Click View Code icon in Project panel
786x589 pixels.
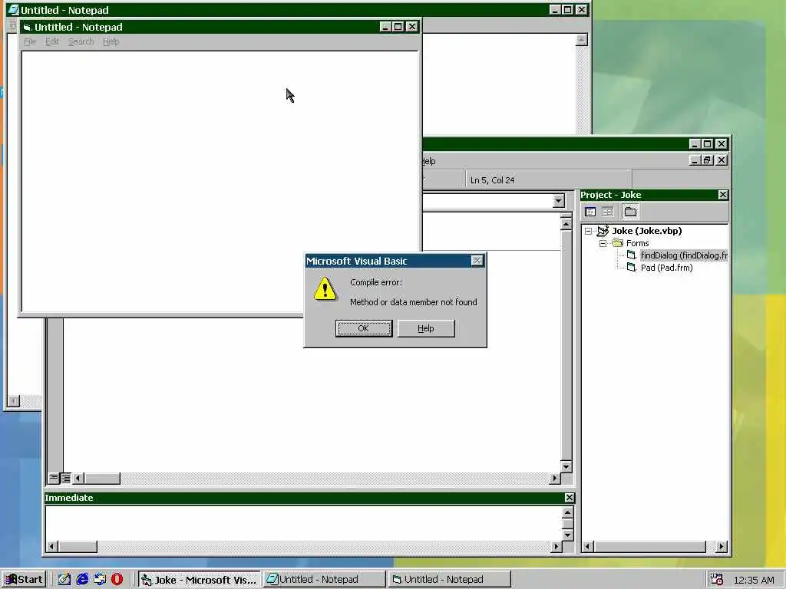[590, 212]
